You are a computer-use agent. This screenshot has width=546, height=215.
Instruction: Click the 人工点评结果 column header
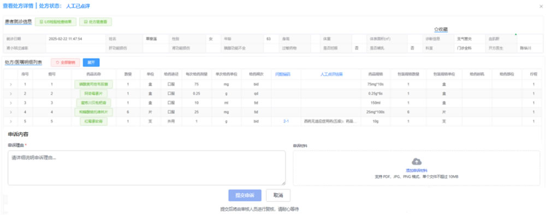click(331, 74)
